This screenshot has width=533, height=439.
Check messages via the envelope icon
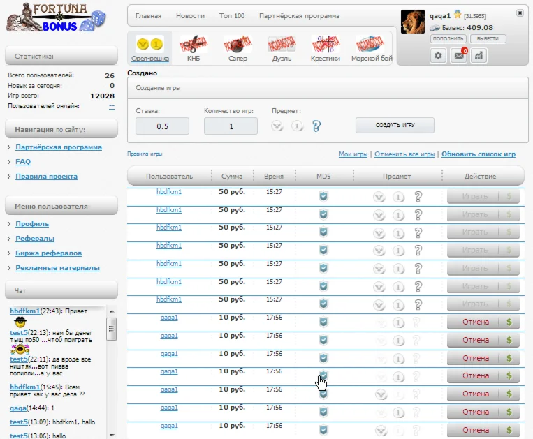459,56
